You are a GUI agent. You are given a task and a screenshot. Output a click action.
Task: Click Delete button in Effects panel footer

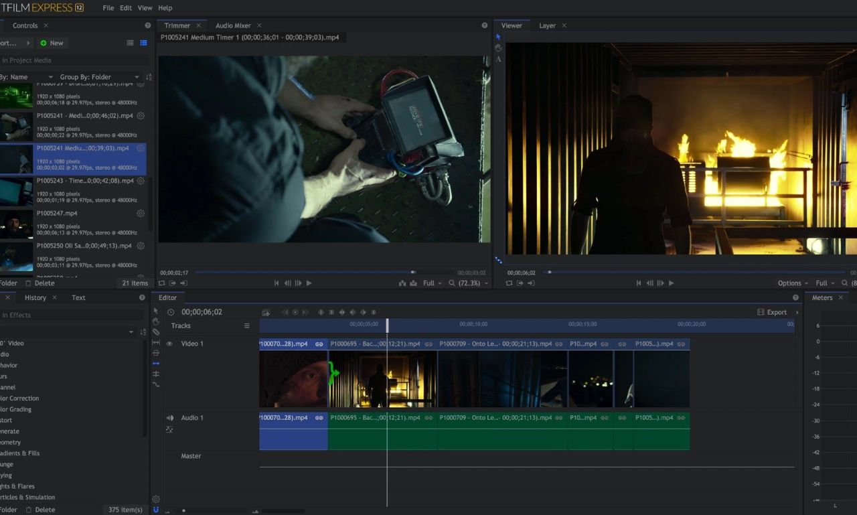point(40,510)
